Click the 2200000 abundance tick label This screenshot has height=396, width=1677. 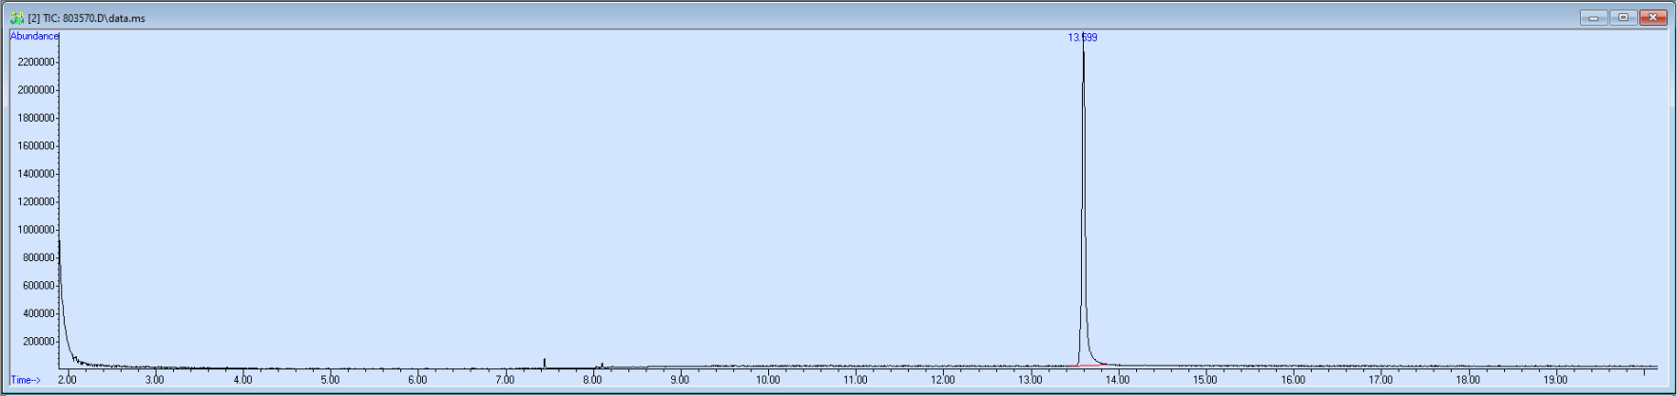(36, 63)
